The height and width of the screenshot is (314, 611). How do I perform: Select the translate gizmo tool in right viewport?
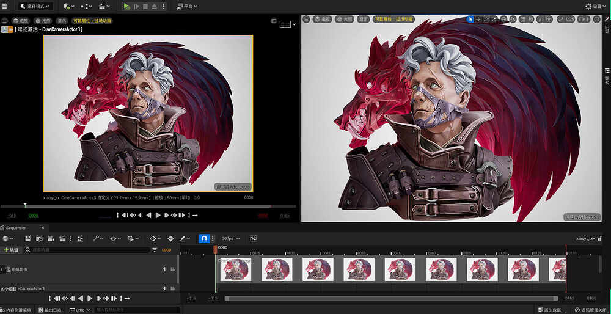[x=478, y=19]
